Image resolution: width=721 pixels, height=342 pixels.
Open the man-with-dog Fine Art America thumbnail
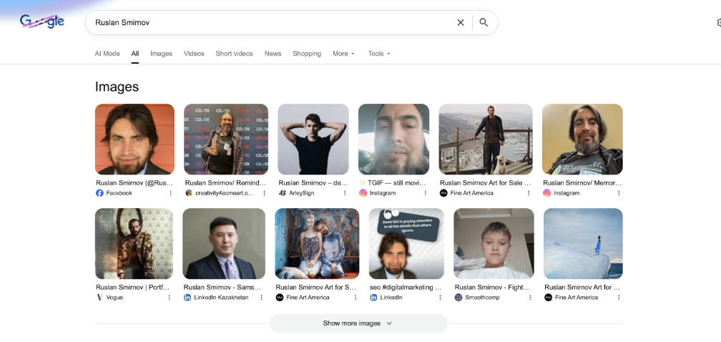(x=486, y=140)
